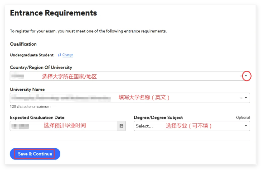Expand the University Name dropdown arrow
The image size is (262, 170).
coord(246,98)
